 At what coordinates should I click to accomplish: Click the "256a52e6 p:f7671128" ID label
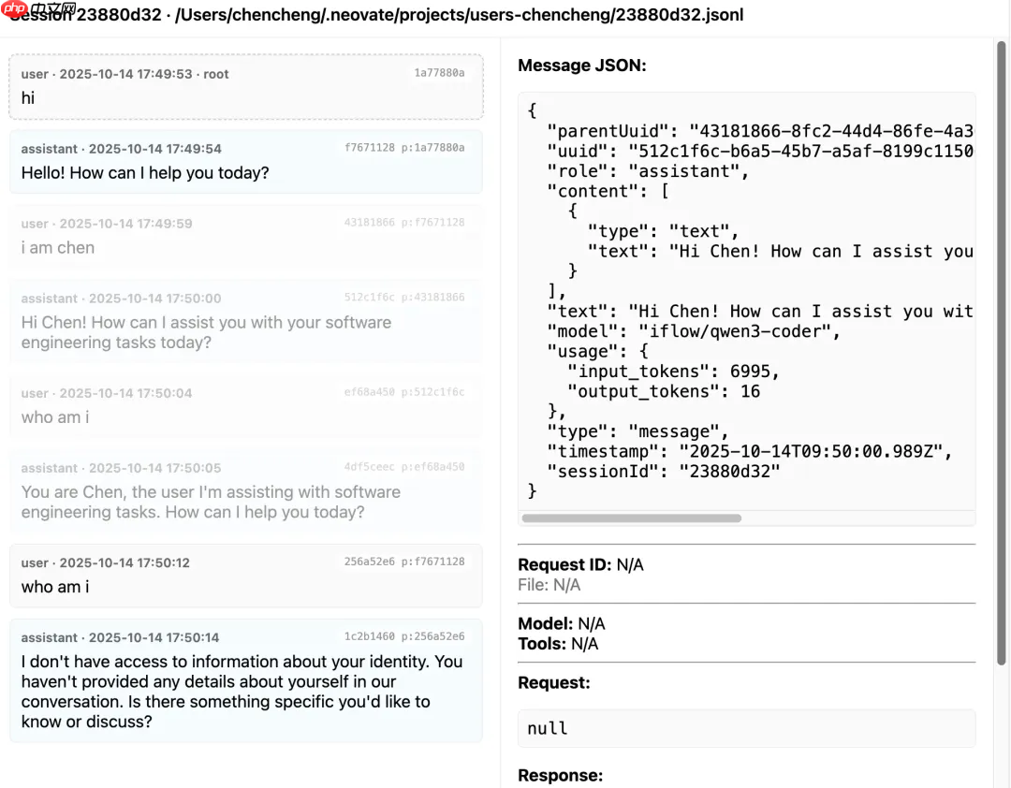404,562
